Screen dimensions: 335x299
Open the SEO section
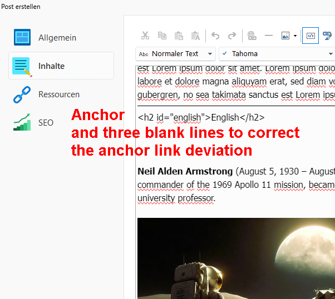(x=46, y=122)
